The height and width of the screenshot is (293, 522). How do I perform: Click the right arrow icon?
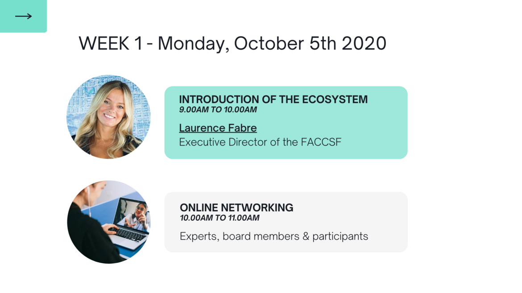pos(23,16)
